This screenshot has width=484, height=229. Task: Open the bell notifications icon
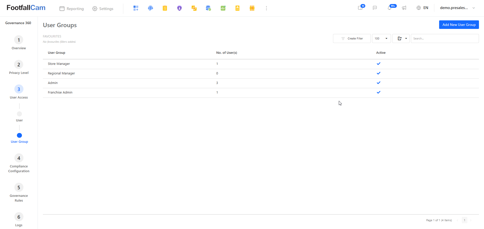coord(390,8)
